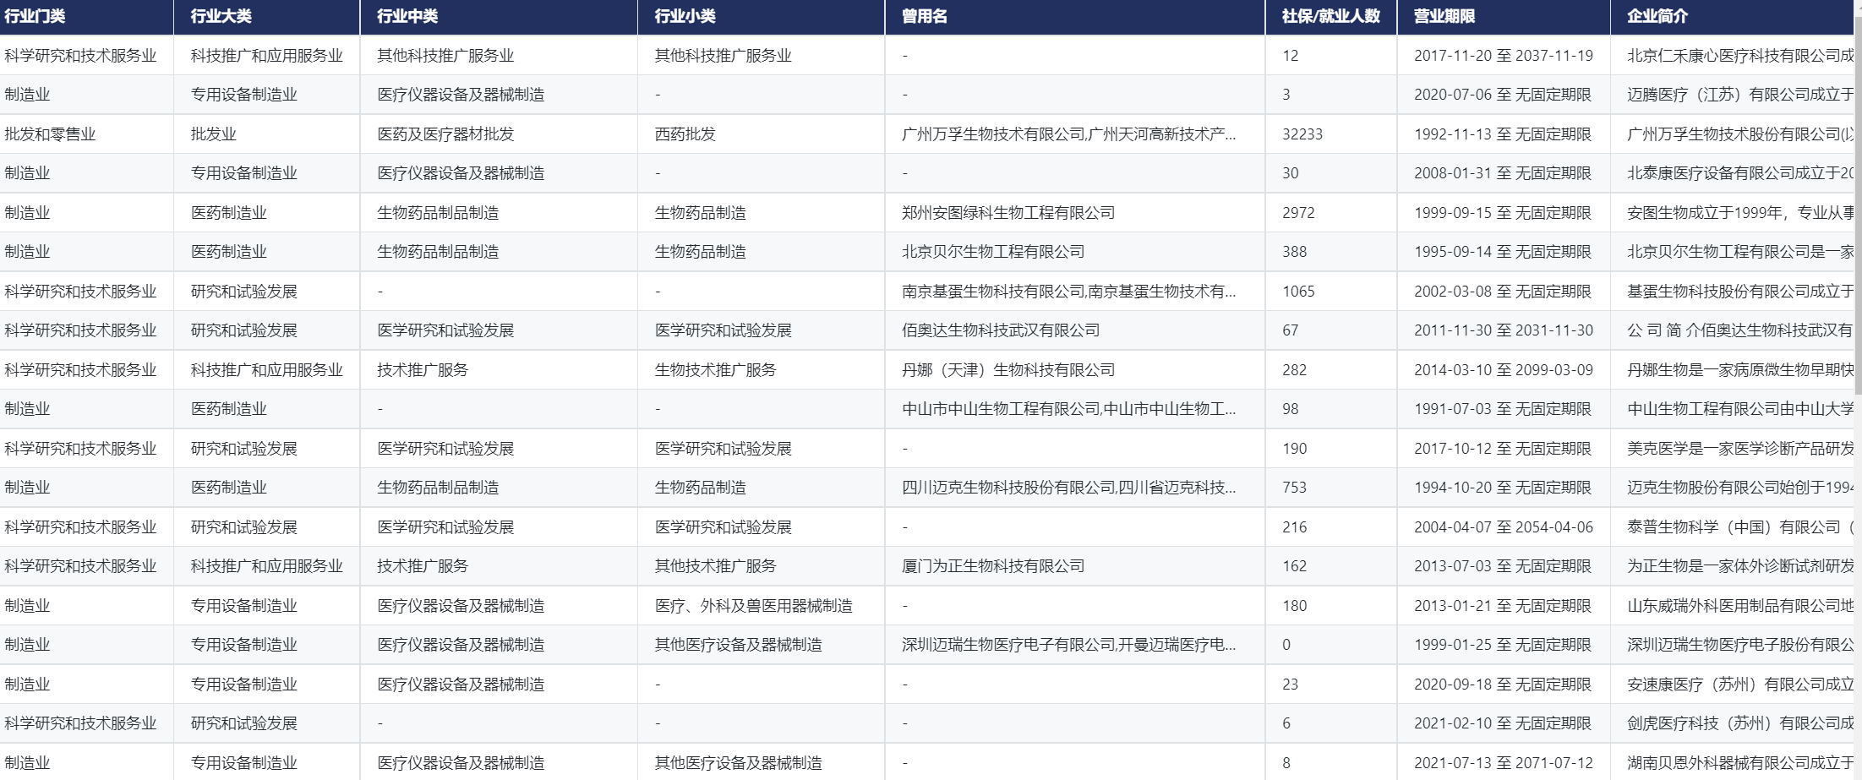Select the employee count 388
Image resolution: width=1862 pixels, height=780 pixels.
coord(1294,252)
